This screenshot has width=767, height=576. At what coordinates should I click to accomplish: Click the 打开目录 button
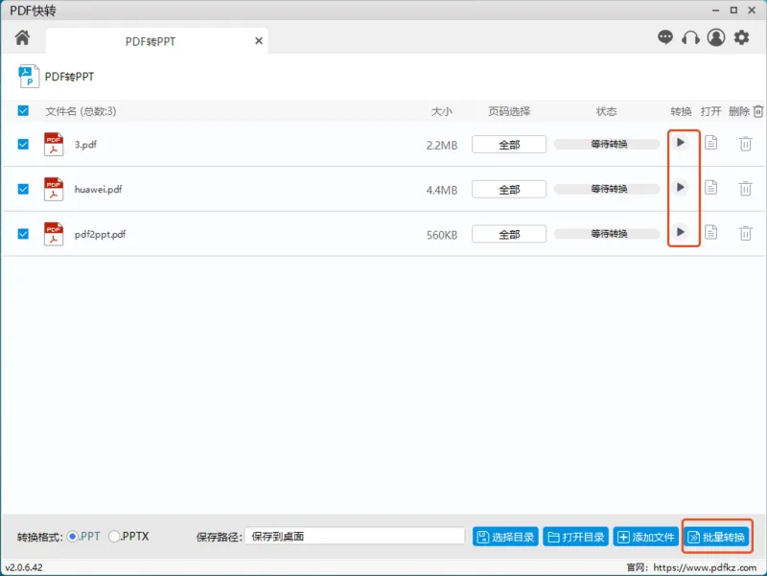pos(576,537)
